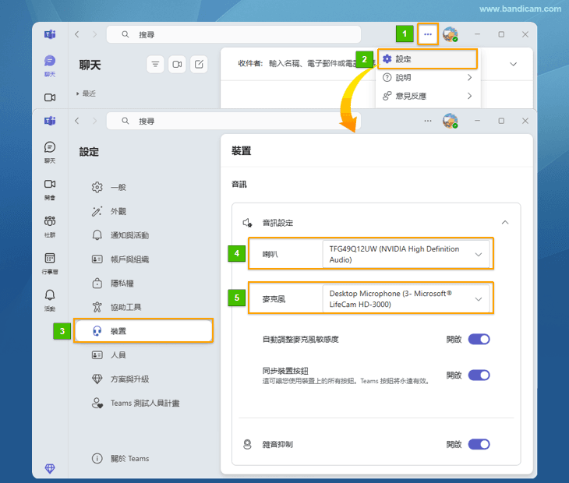The height and width of the screenshot is (483, 569).
Task: Open 說明 submenu entry
Action: point(428,78)
